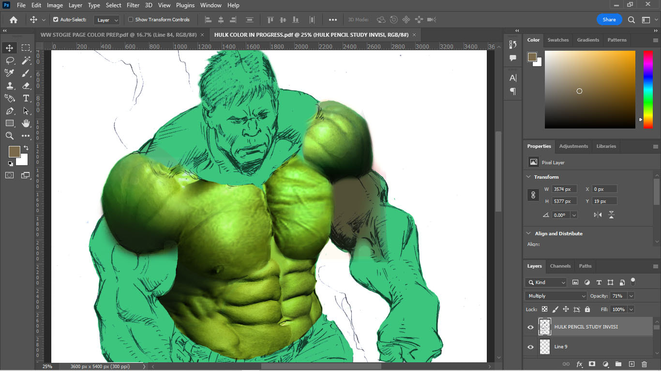This screenshot has width=661, height=371.
Task: Select the Clone Stamp tool
Action: click(x=9, y=86)
